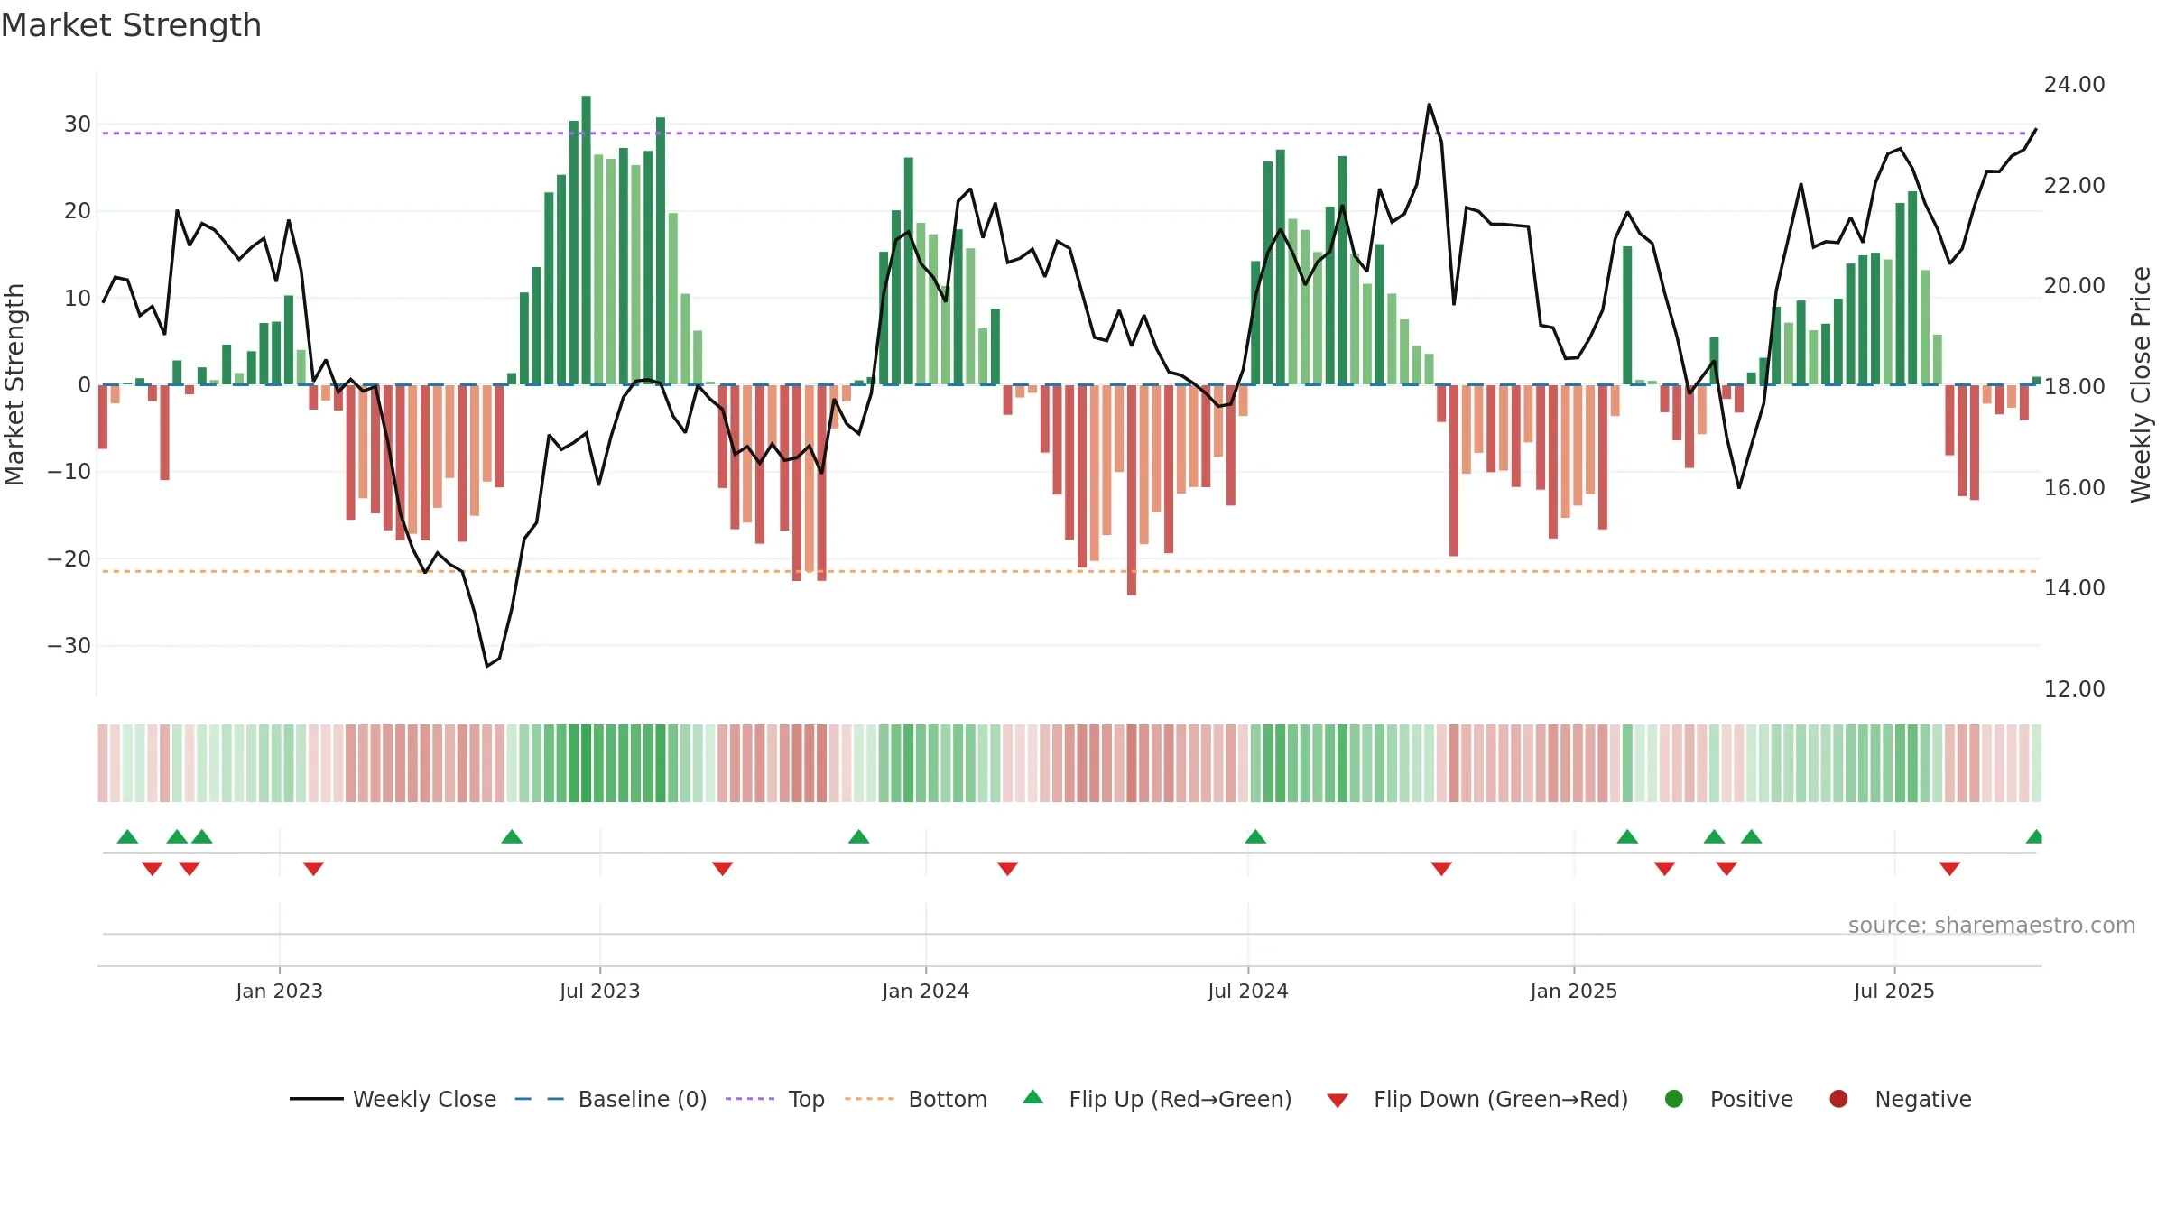The image size is (2166, 1218).
Task: Toggle the Positive legend entry
Action: point(1728,1099)
